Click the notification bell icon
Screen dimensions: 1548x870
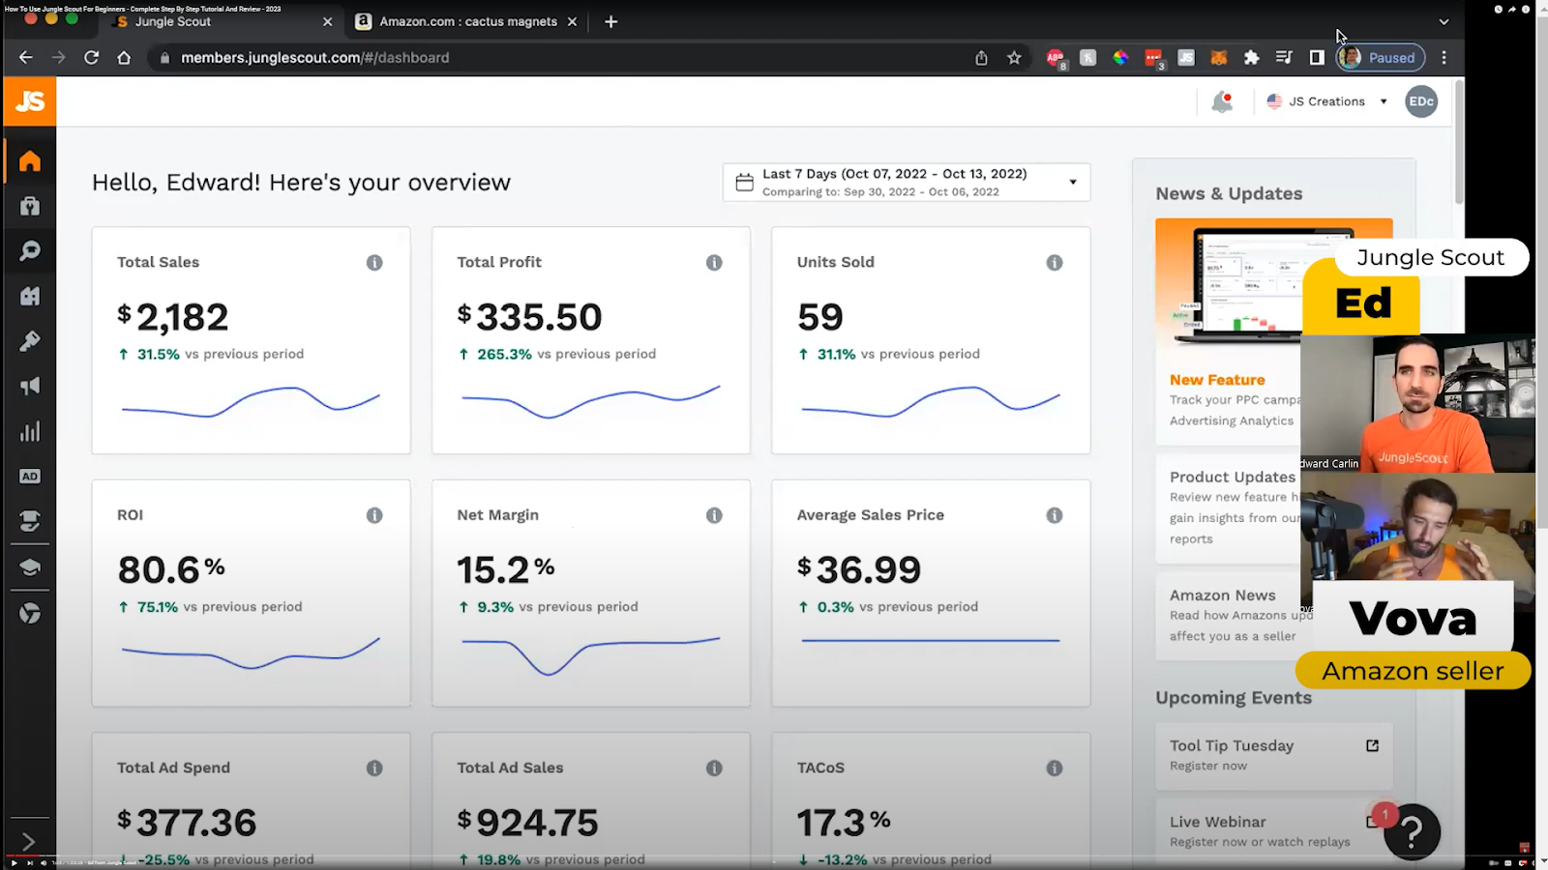pos(1222,101)
